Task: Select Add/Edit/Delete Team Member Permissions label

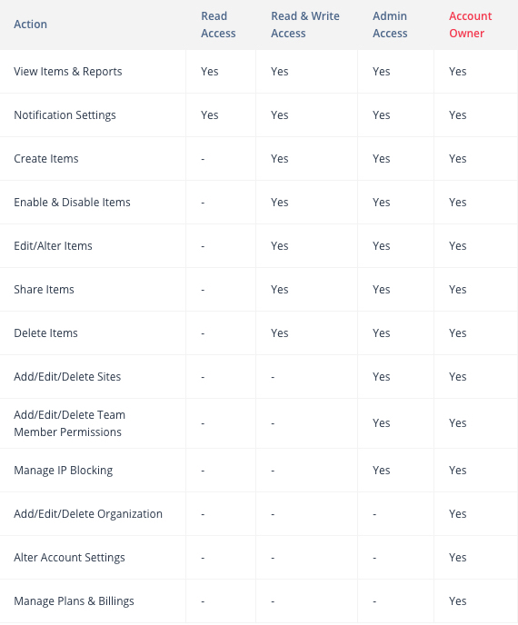Action: tap(69, 423)
